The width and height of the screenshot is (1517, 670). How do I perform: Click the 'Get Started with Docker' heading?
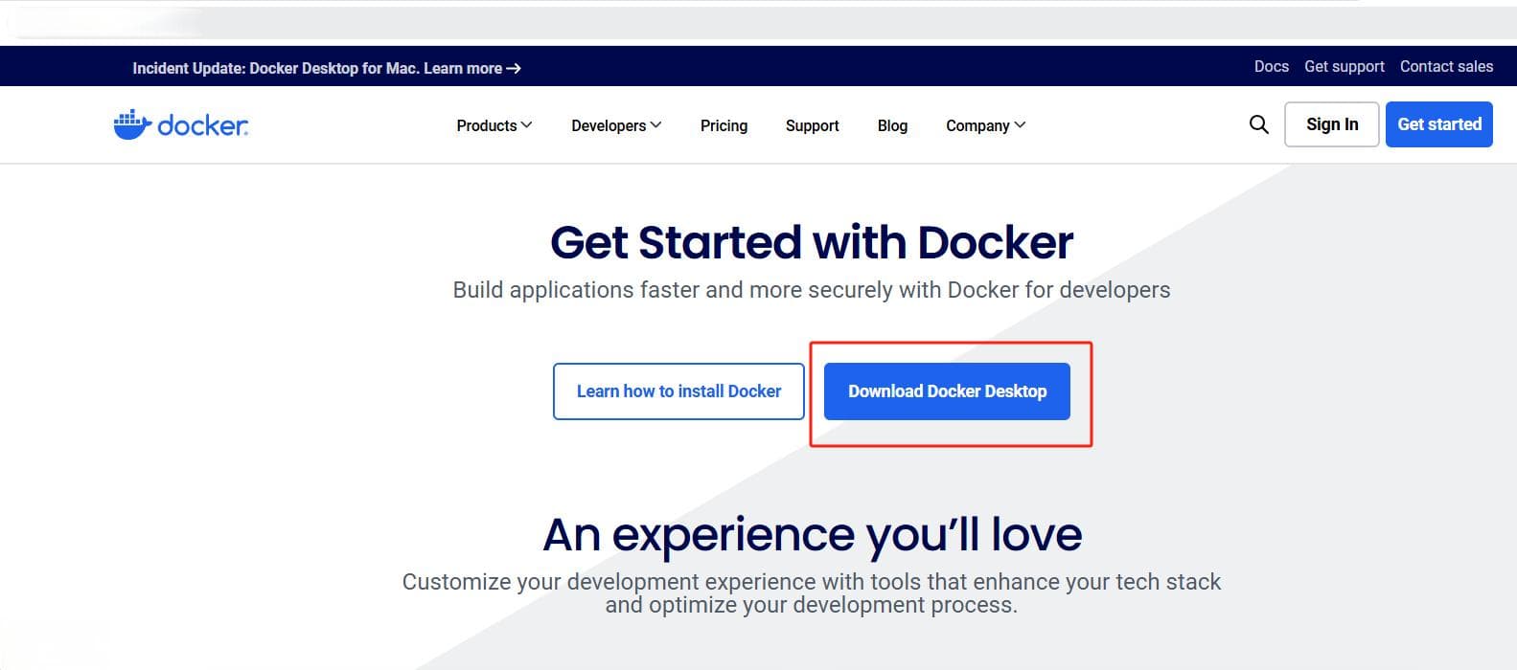pos(812,243)
